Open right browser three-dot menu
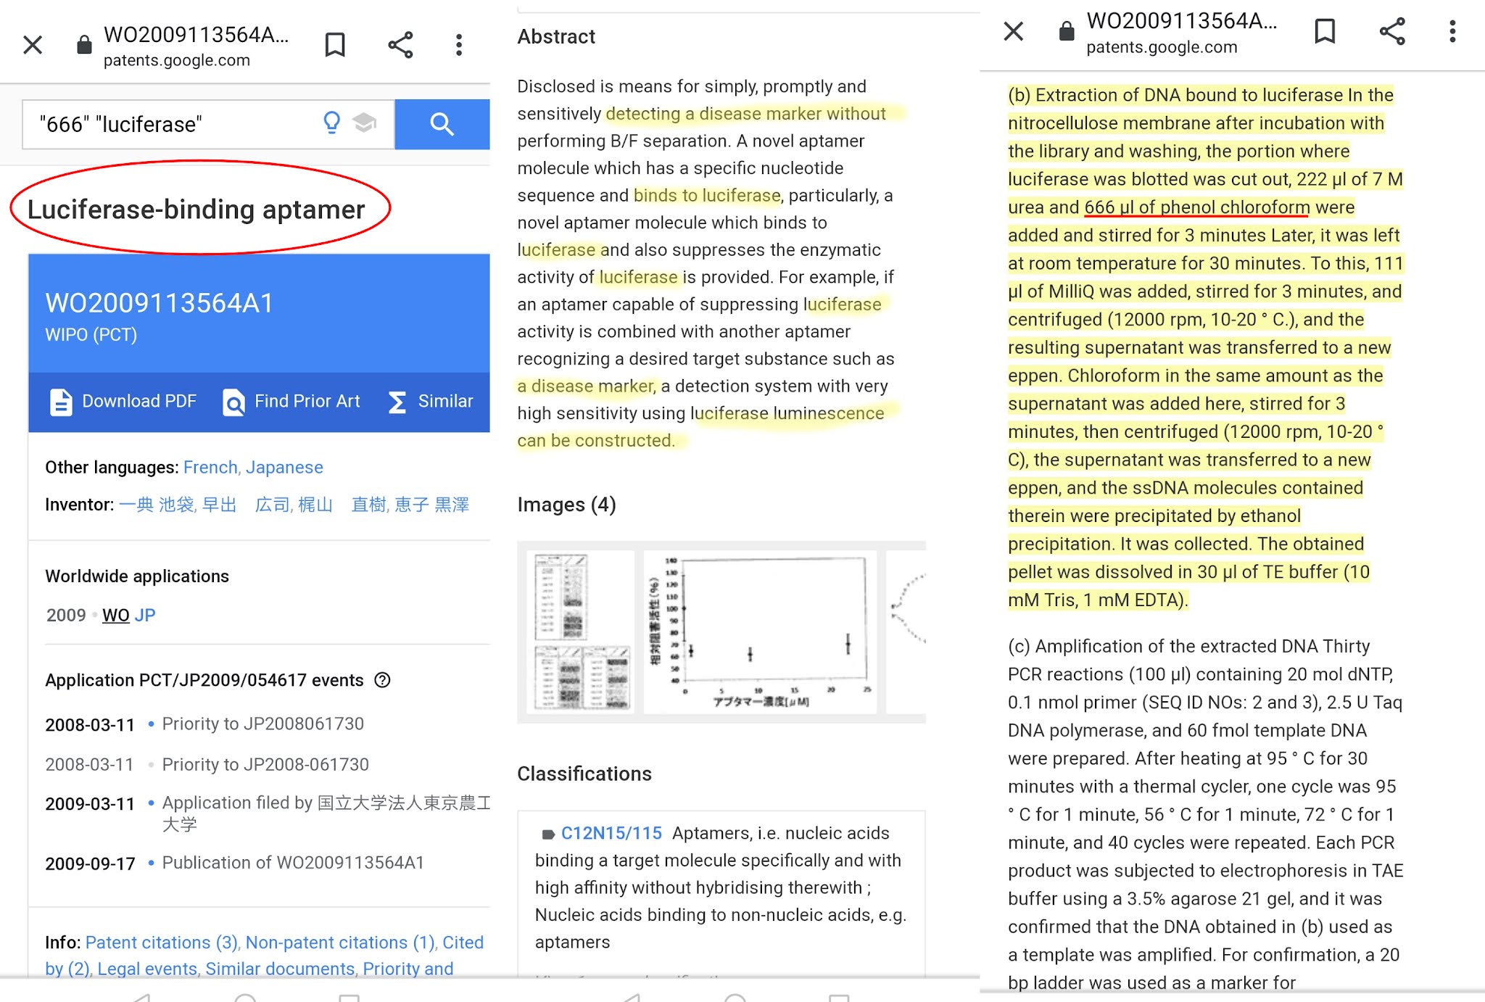This screenshot has width=1485, height=1002. [x=1452, y=31]
